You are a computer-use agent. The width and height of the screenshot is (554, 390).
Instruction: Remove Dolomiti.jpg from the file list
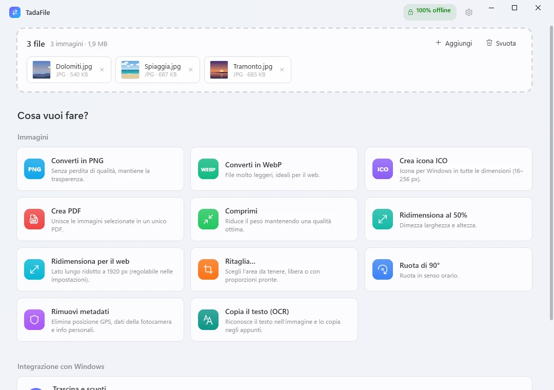[102, 70]
